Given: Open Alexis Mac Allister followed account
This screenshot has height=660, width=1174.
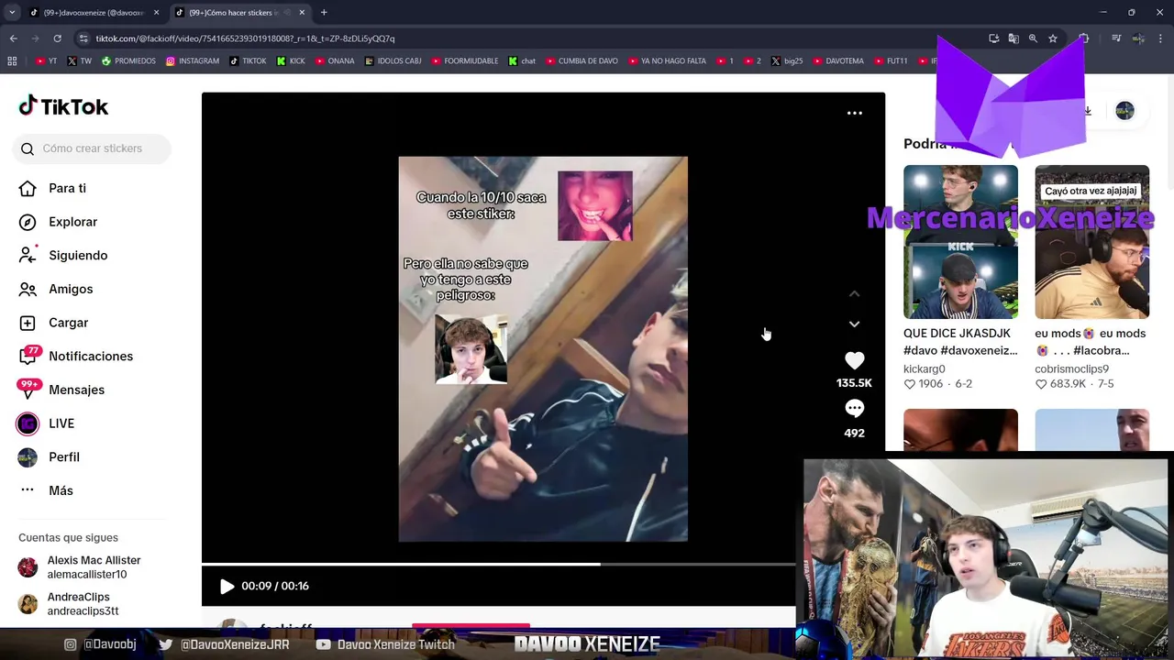Looking at the screenshot, I should (x=81, y=567).
